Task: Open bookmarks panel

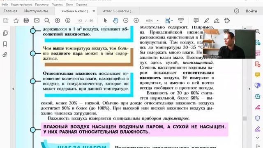Action: [5, 44]
